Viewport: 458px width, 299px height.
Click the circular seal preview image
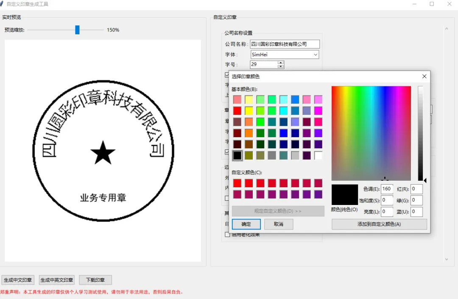[103, 151]
